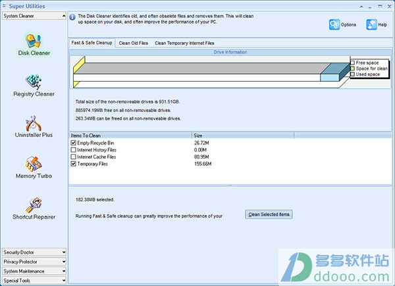
Task: Select the 26.72M size value
Action: [x=201, y=143]
